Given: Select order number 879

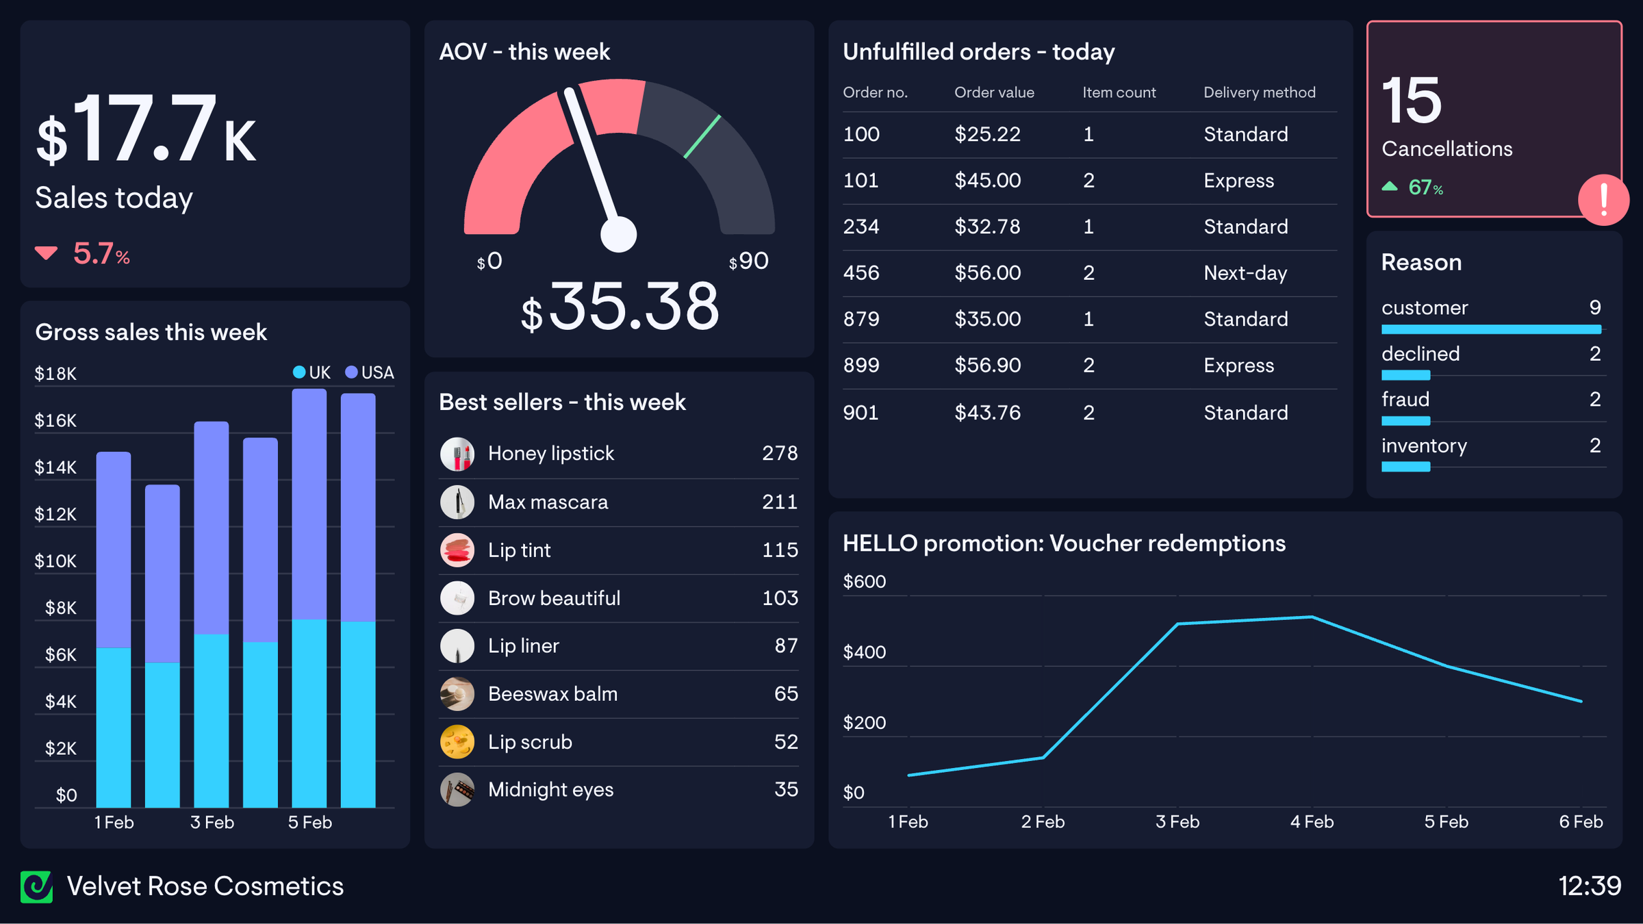Looking at the screenshot, I should [861, 319].
